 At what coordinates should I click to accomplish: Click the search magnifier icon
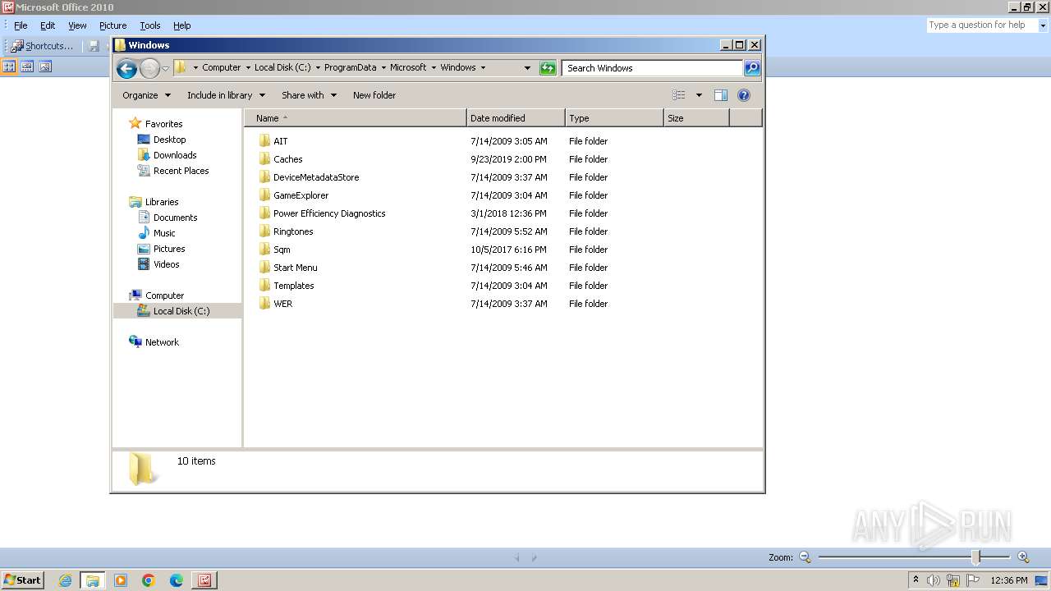tap(751, 68)
